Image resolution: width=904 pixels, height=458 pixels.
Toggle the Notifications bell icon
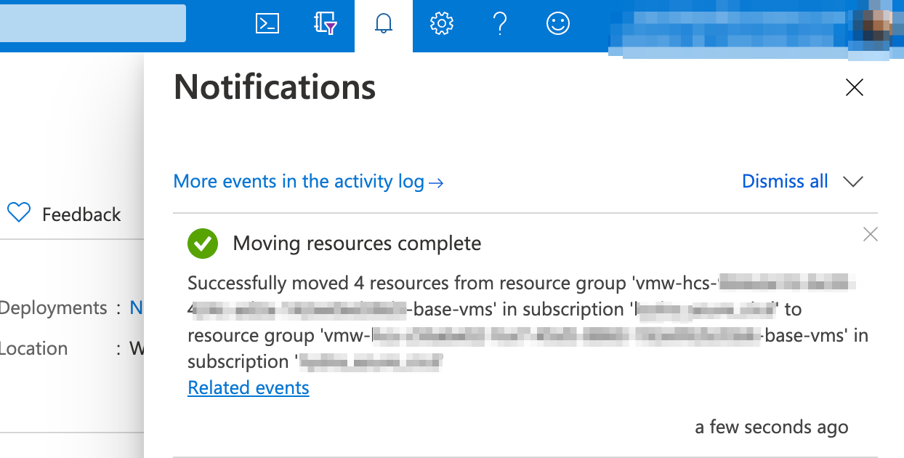[x=384, y=24]
